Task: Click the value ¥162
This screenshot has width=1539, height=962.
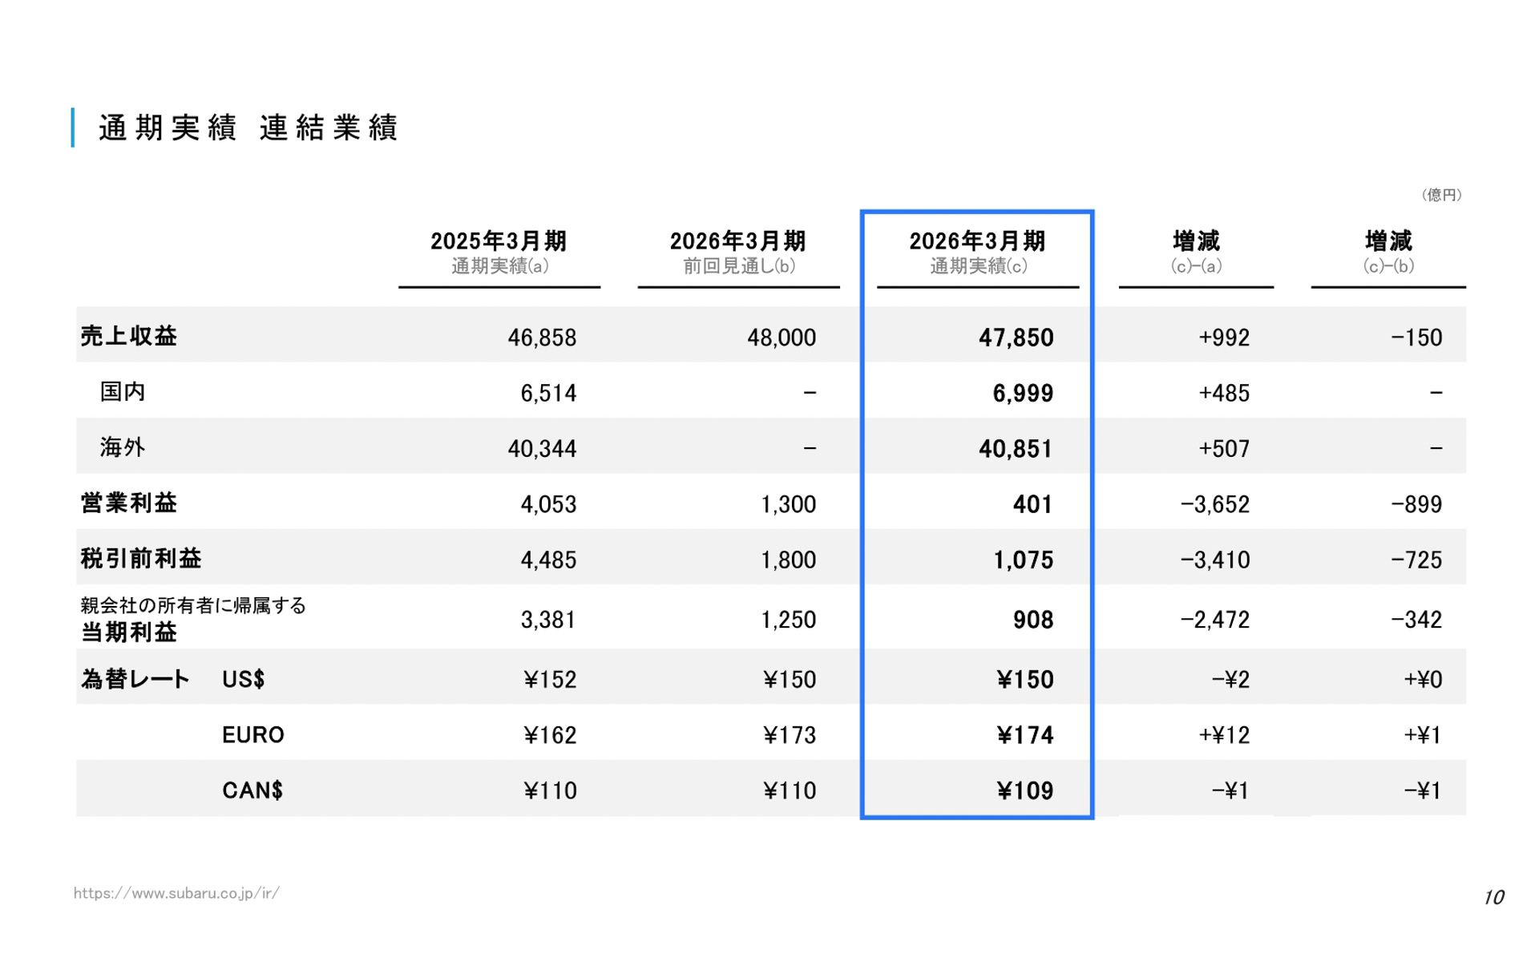Action: 550,735
